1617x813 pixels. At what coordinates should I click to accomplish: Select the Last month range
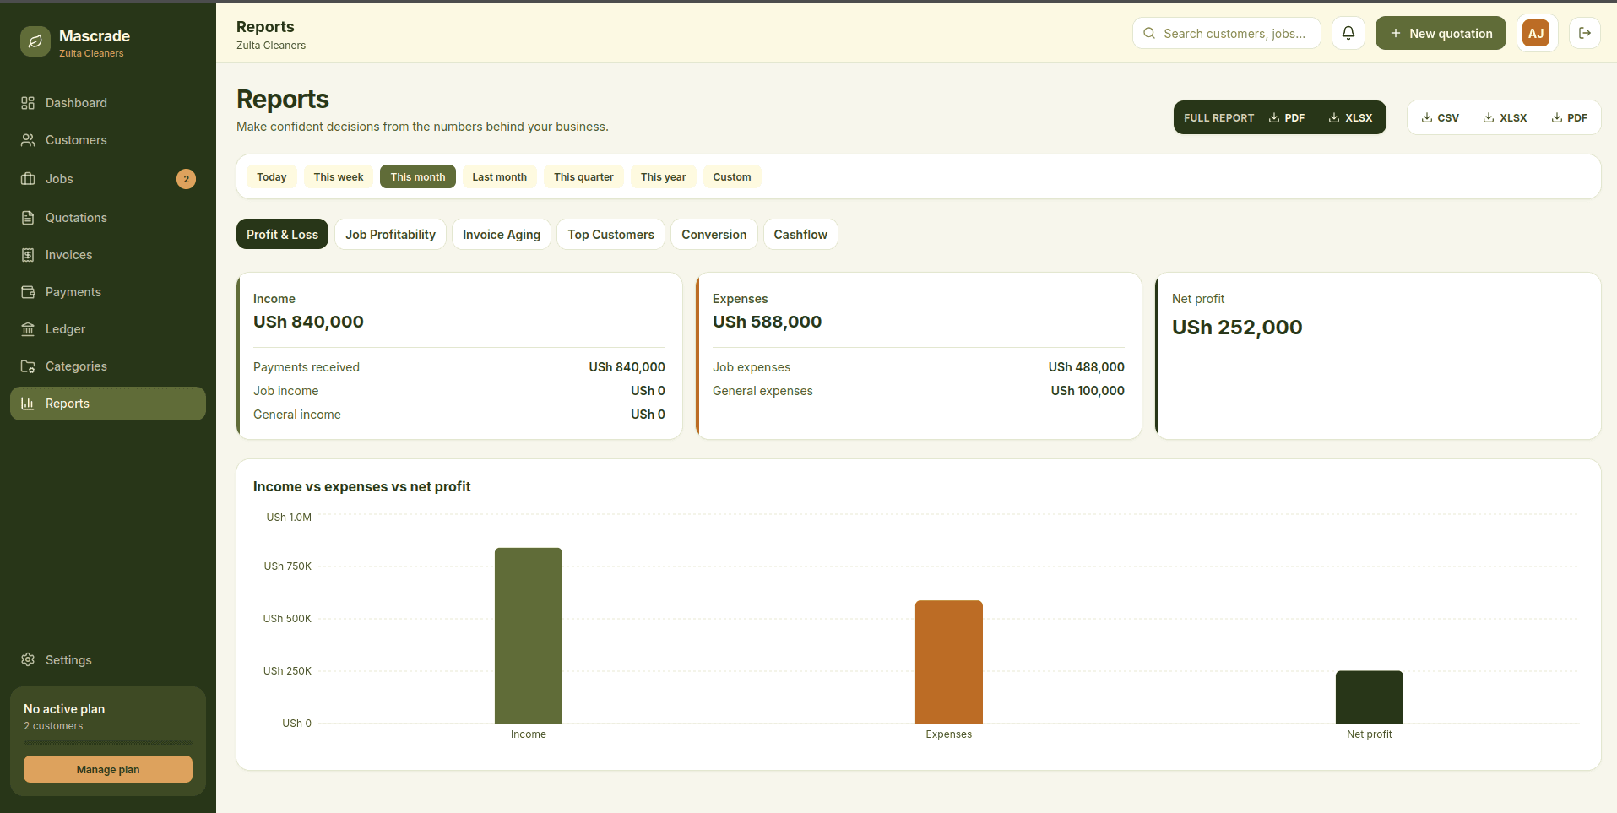500,176
